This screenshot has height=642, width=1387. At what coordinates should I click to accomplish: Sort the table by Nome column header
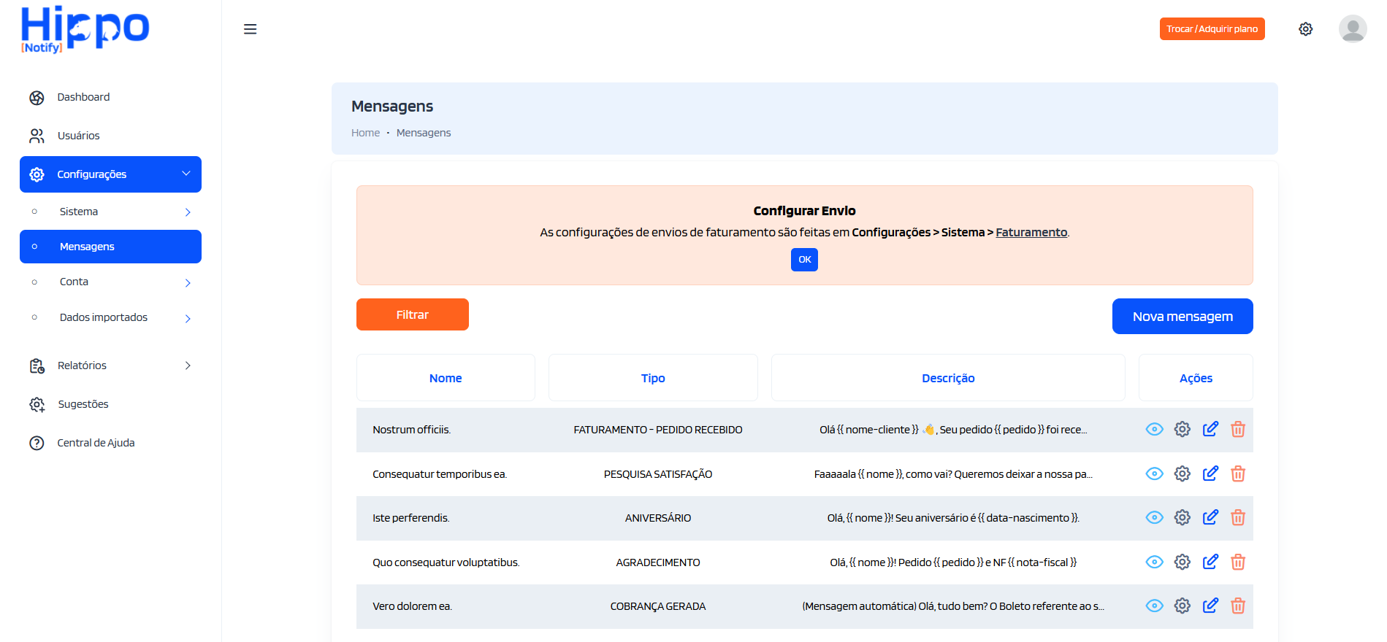pyautogui.click(x=446, y=378)
